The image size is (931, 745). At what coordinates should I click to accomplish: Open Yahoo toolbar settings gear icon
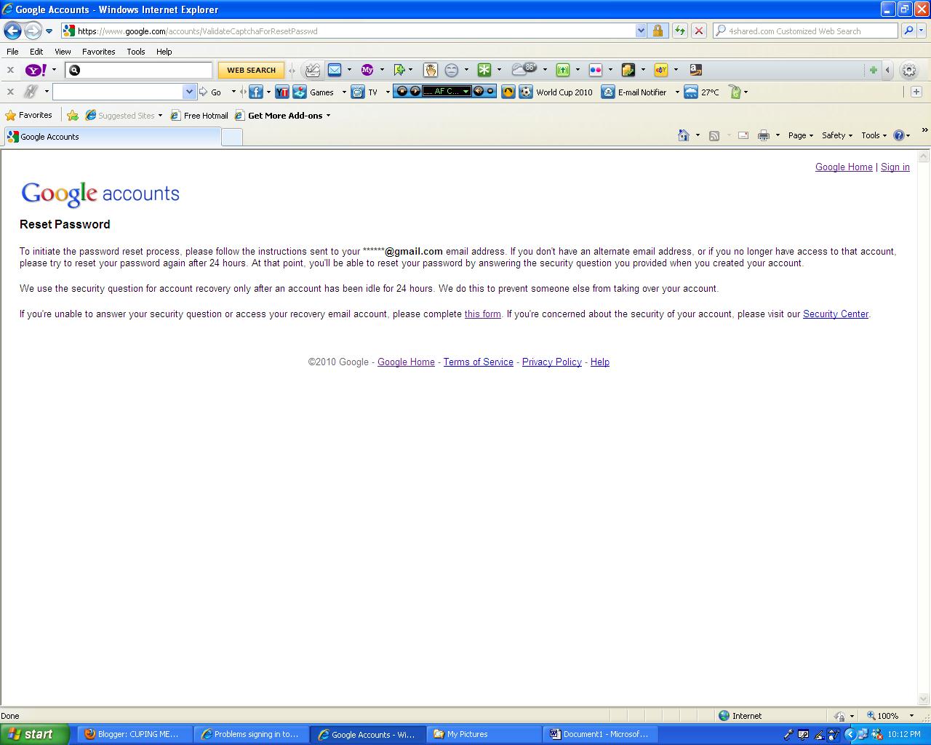(908, 70)
